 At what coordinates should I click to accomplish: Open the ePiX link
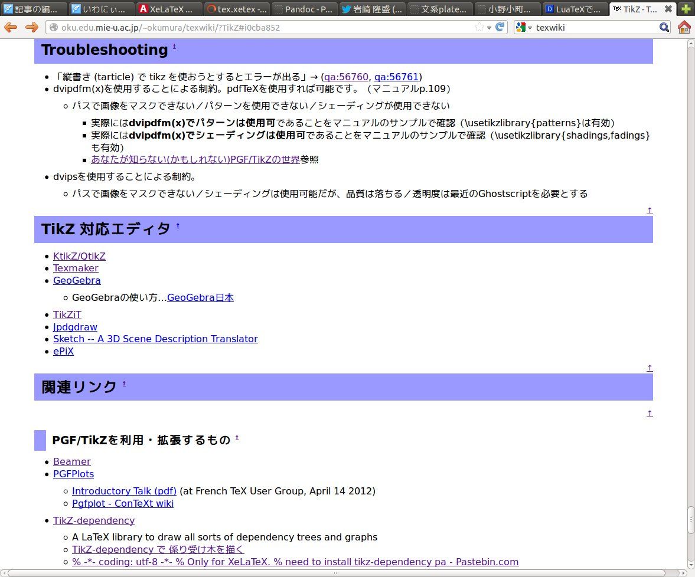tap(63, 351)
